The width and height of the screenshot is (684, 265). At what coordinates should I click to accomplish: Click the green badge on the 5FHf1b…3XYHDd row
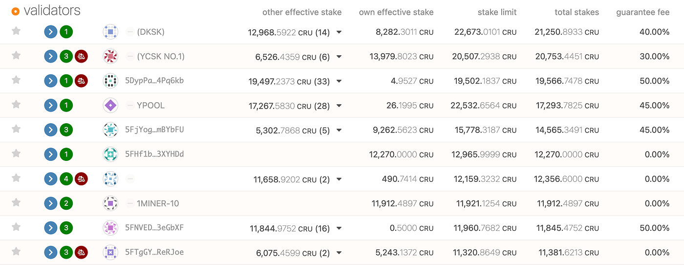coord(66,155)
